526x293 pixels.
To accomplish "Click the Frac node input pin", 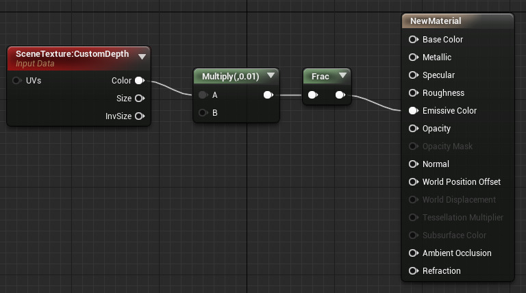I will [312, 95].
